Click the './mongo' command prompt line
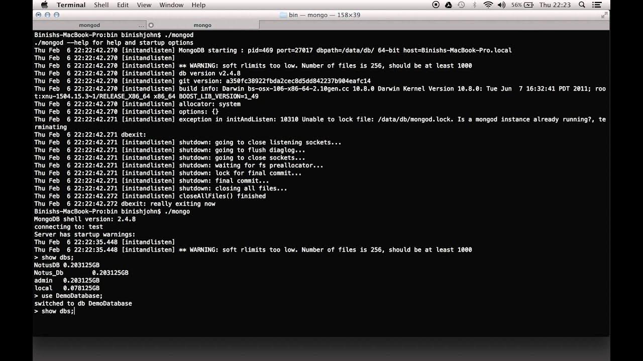This screenshot has width=643, height=361. click(112, 212)
